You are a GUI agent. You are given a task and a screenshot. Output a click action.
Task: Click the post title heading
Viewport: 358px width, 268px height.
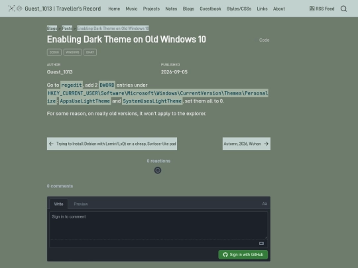[x=126, y=39]
